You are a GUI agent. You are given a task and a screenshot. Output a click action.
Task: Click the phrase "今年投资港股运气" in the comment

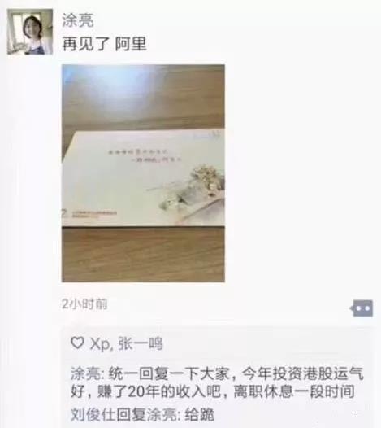tap(302, 373)
